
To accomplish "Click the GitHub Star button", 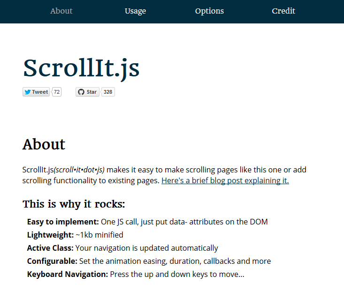I will (x=88, y=92).
